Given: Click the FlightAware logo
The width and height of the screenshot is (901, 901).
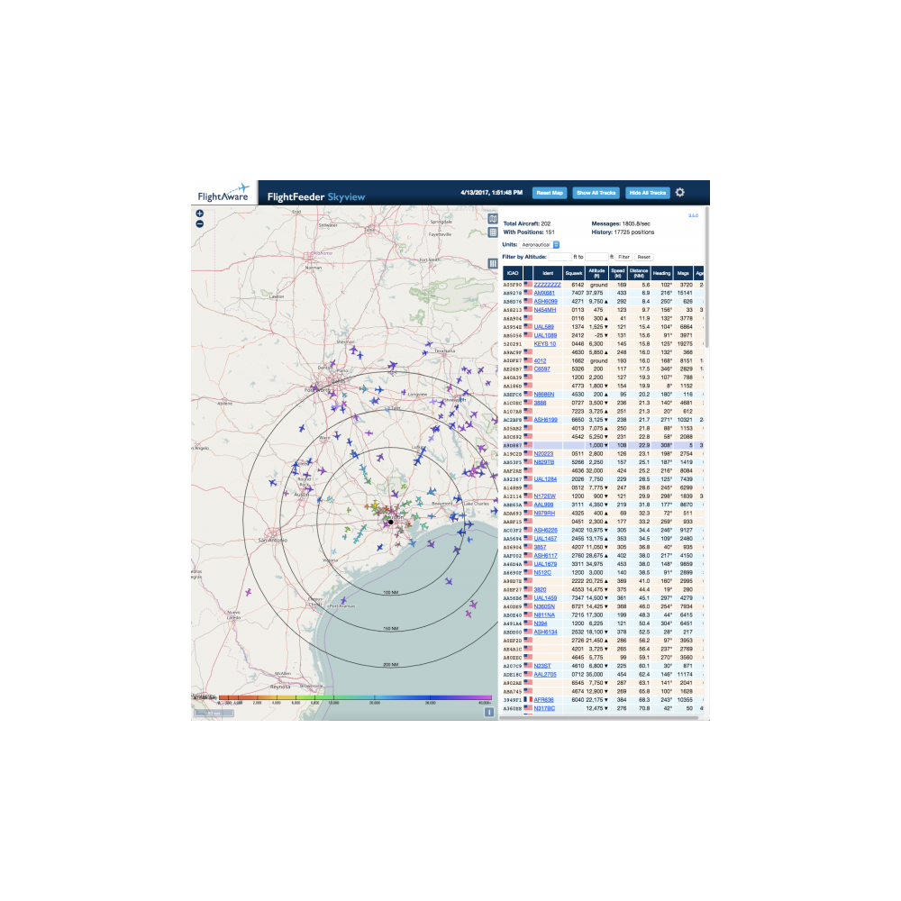Looking at the screenshot, I should point(223,193).
